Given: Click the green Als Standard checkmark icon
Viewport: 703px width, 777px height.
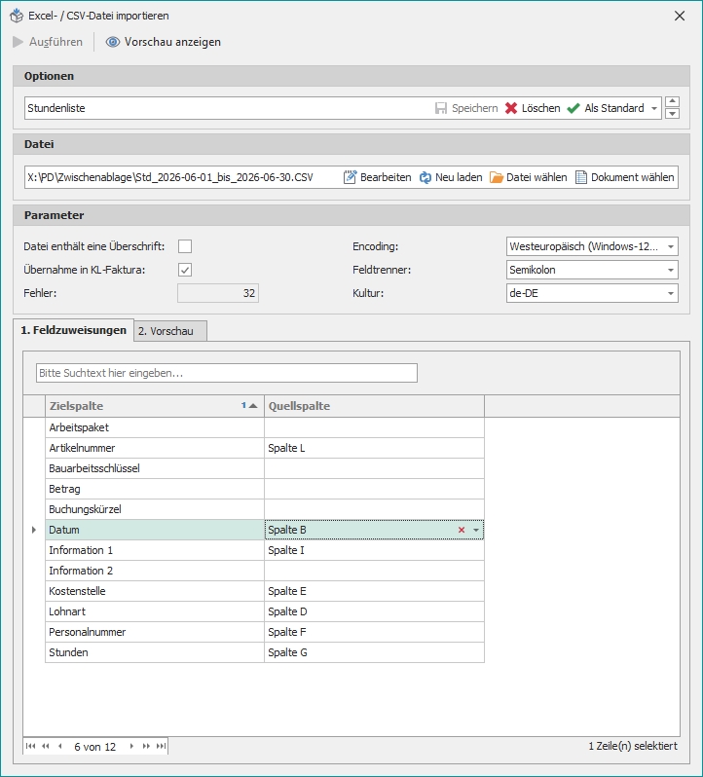Looking at the screenshot, I should click(x=573, y=108).
